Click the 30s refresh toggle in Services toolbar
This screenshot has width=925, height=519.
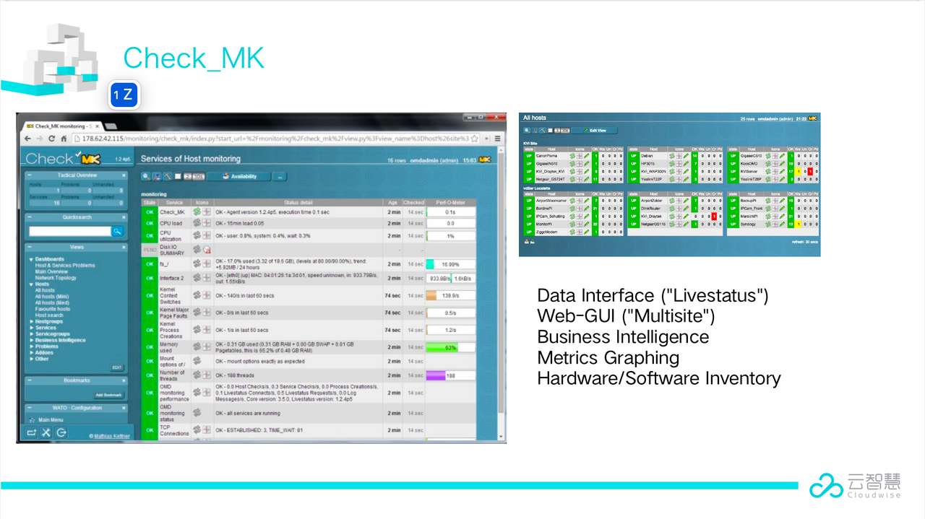[199, 176]
